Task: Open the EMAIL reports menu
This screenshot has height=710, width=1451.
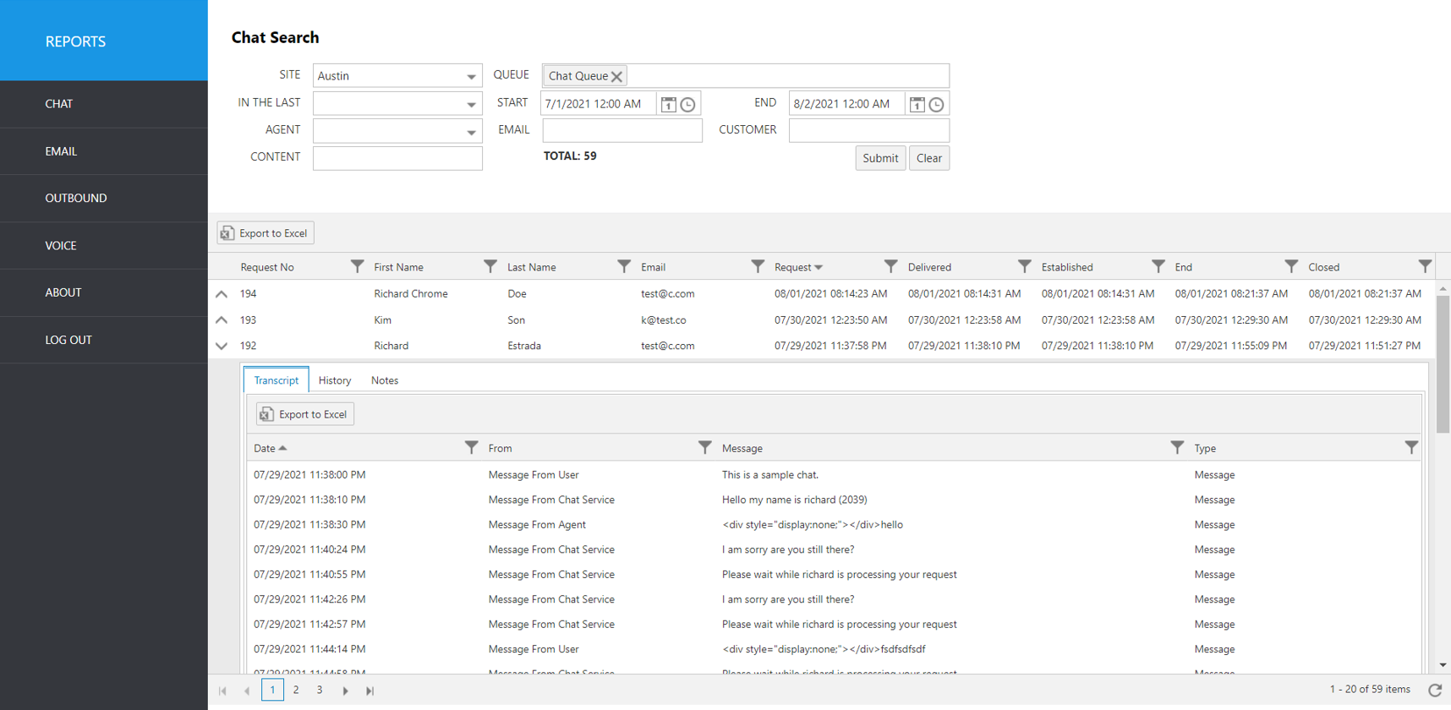Action: pyautogui.click(x=104, y=151)
